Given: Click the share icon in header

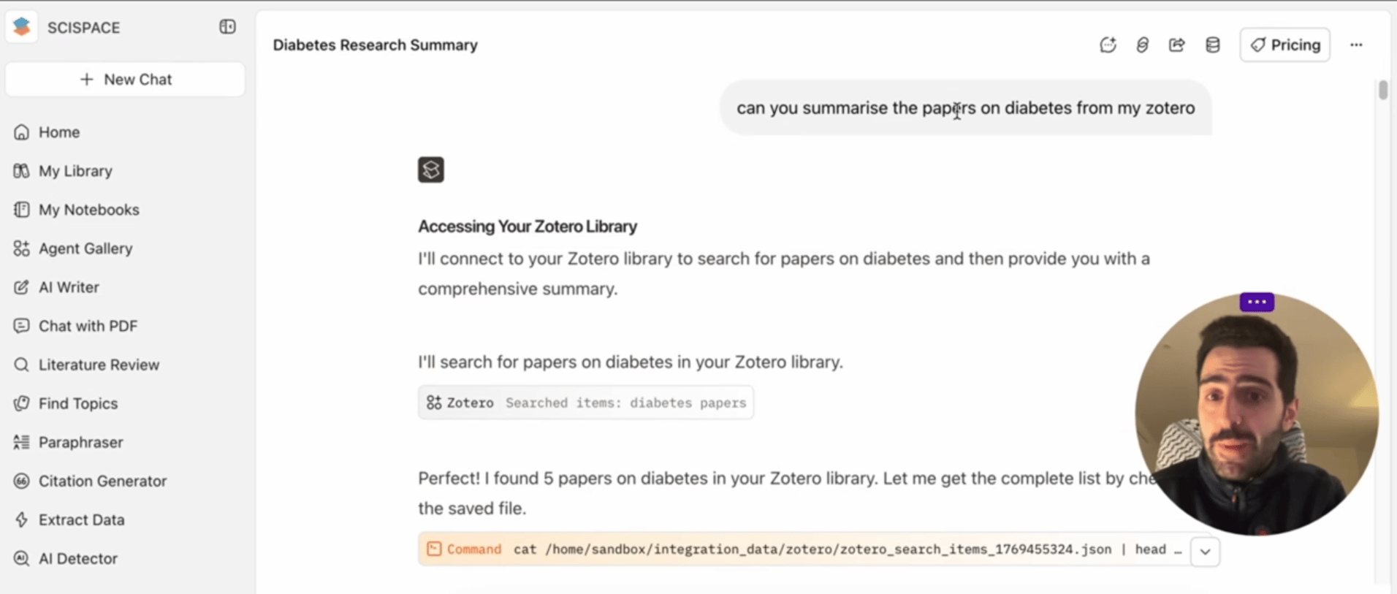Looking at the screenshot, I should coord(1176,45).
